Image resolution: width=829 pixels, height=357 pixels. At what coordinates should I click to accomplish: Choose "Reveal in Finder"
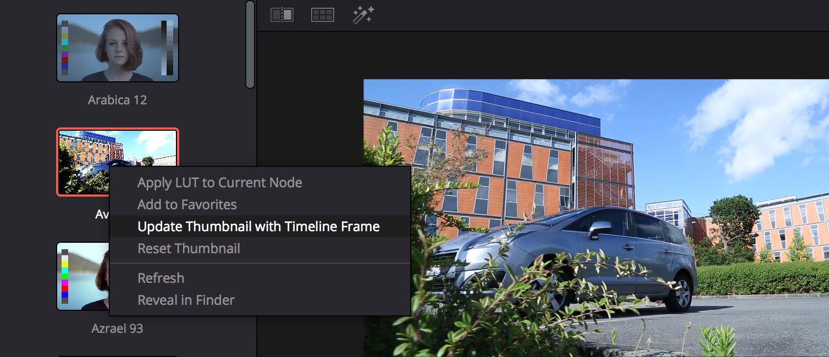pos(185,300)
